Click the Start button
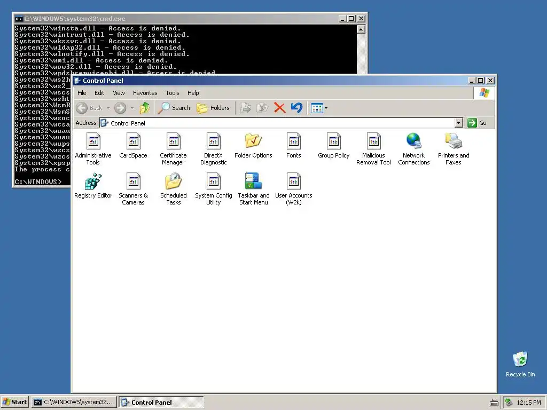Image resolution: width=547 pixels, height=410 pixels. [14, 403]
